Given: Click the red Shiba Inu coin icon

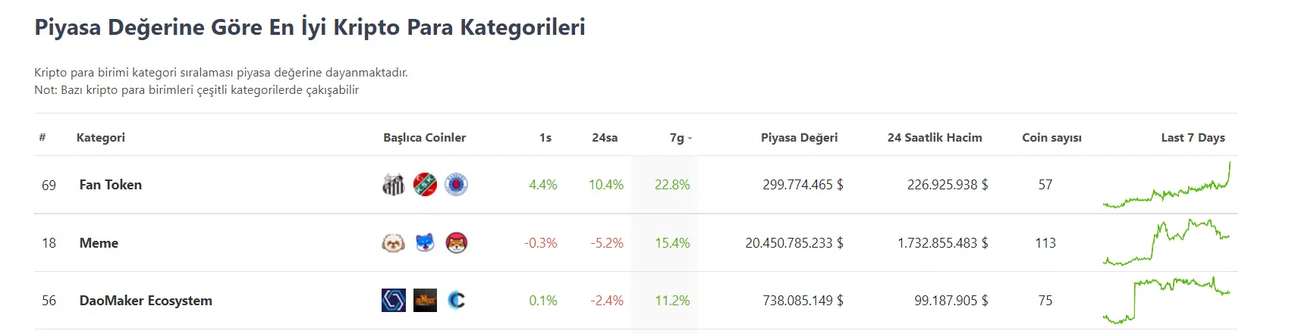Looking at the screenshot, I should pyautogui.click(x=456, y=243).
